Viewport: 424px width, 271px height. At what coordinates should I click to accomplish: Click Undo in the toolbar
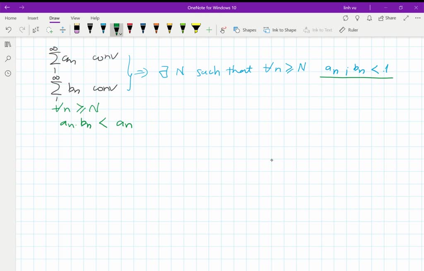[x=7, y=29]
